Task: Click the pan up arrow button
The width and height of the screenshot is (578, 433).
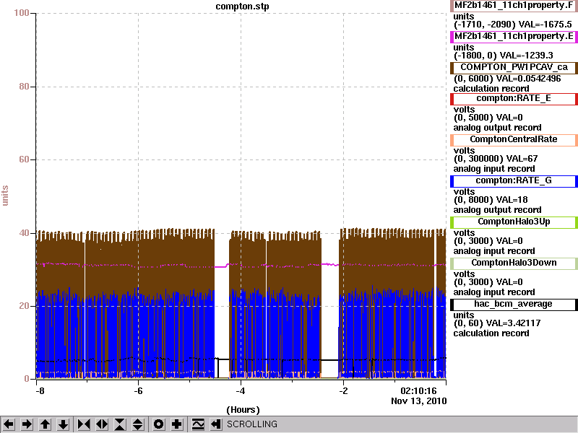Action: [x=46, y=424]
